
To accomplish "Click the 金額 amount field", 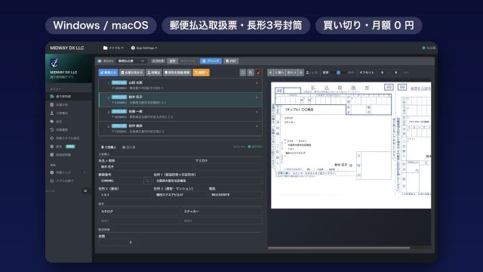I will click(118, 243).
